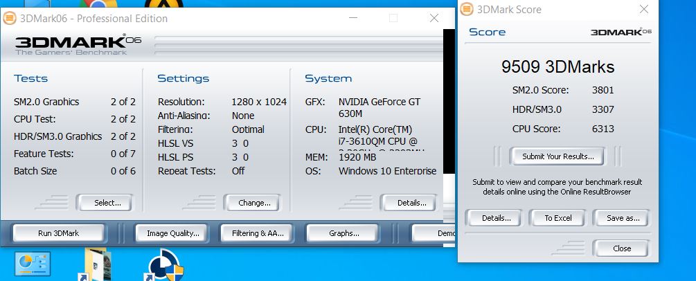Click the SM2.0 Graphics 2 of 2 count
Image resolution: width=696 pixels, height=281 pixels.
click(123, 102)
